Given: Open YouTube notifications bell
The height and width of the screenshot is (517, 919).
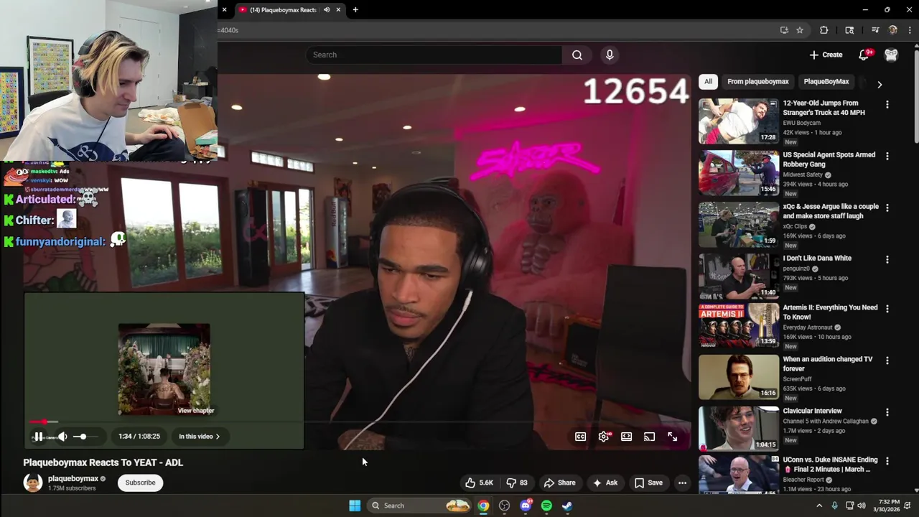Looking at the screenshot, I should (864, 55).
